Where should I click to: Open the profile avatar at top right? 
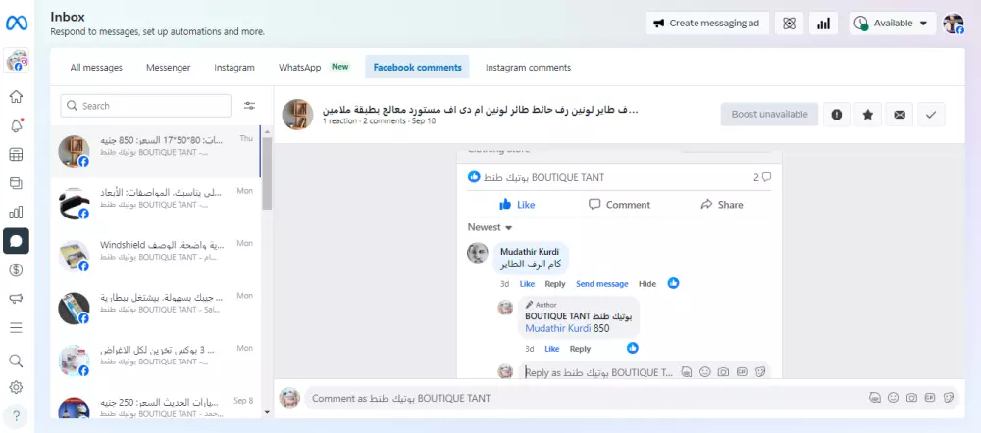coord(954,24)
